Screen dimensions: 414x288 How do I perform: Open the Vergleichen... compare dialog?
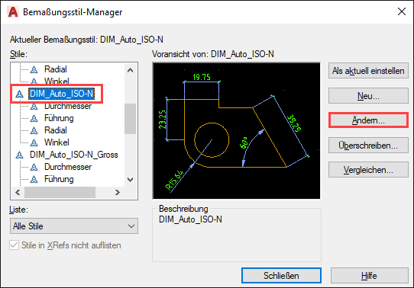368,170
